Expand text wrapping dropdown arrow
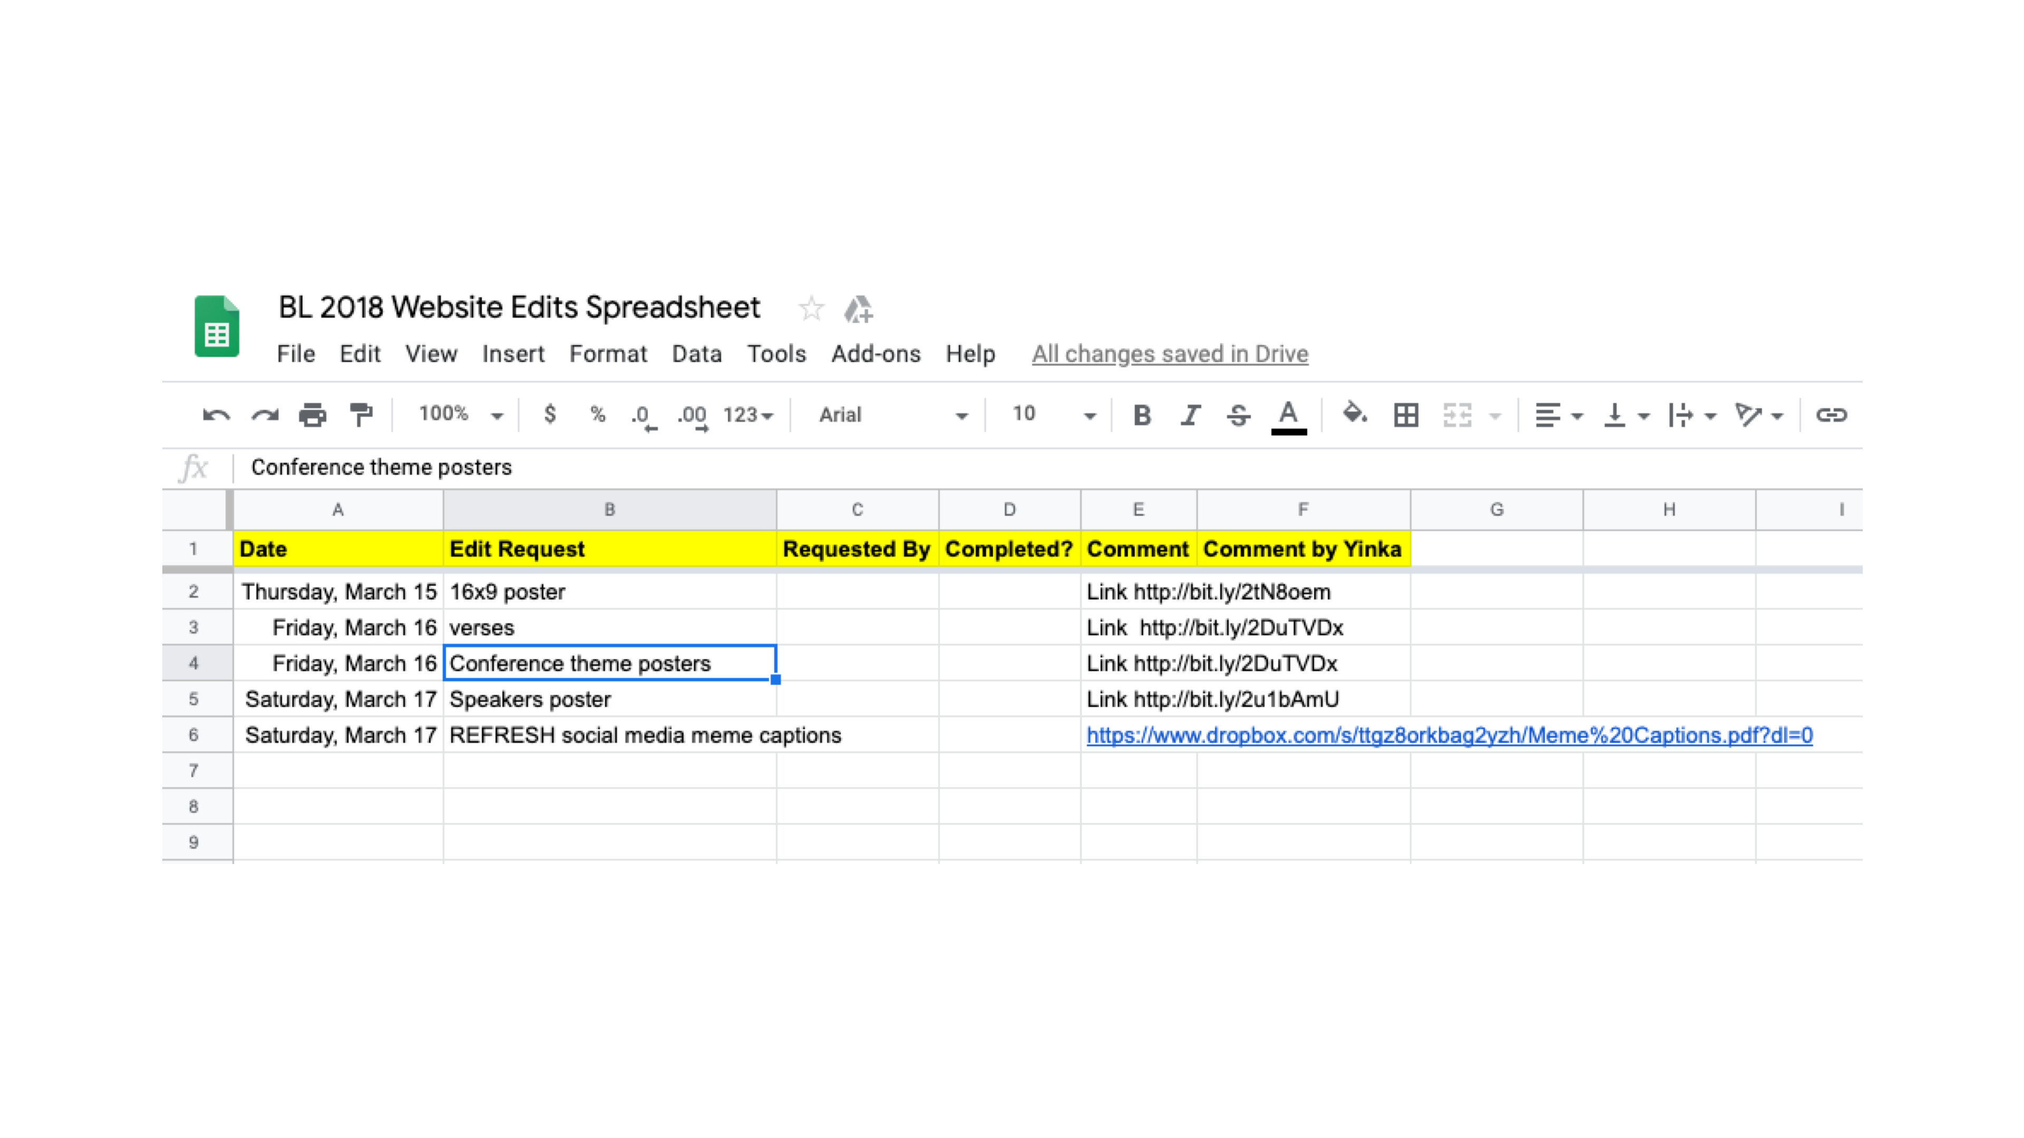This screenshot has height=1138, width=2024. coord(1710,416)
